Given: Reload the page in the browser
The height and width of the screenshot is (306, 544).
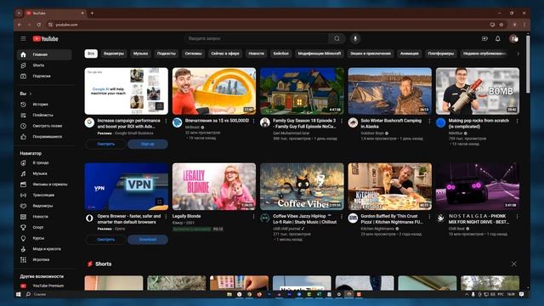Looking at the screenshot, I should [x=39, y=25].
